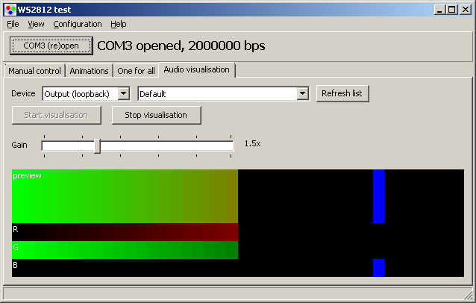Click the green-to-olive gradient in the preview
The image size is (476, 303).
[x=125, y=196]
